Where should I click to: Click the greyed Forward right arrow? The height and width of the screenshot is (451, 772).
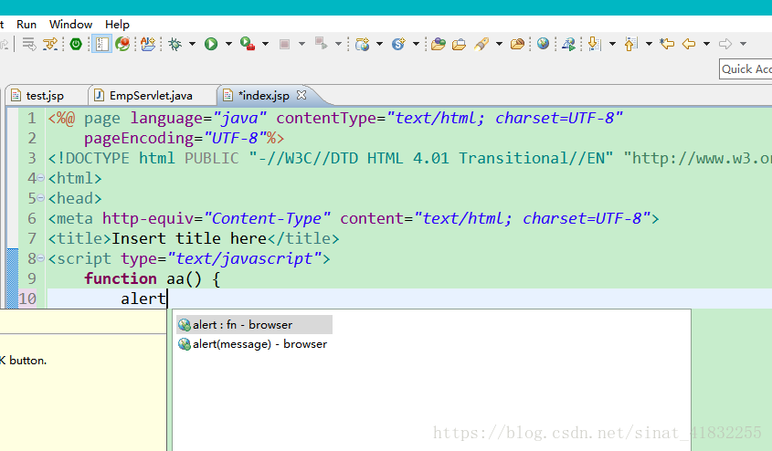click(725, 44)
